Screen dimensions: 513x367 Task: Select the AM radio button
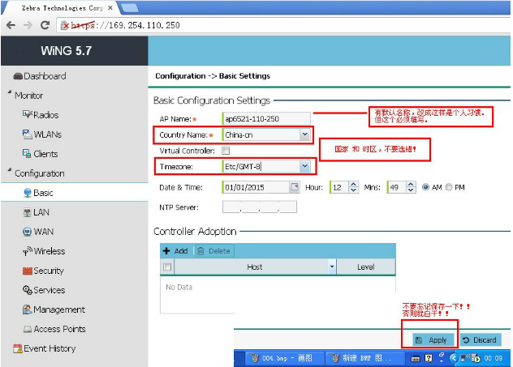pos(425,187)
